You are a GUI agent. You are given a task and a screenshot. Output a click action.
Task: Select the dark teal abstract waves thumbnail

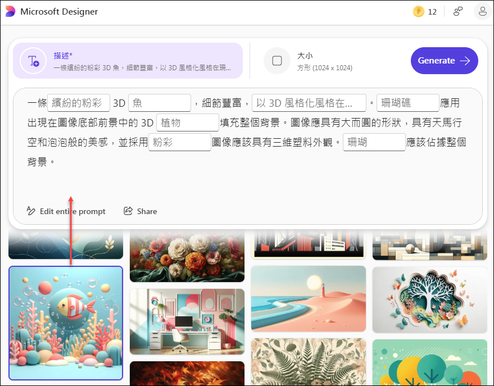pos(66,244)
